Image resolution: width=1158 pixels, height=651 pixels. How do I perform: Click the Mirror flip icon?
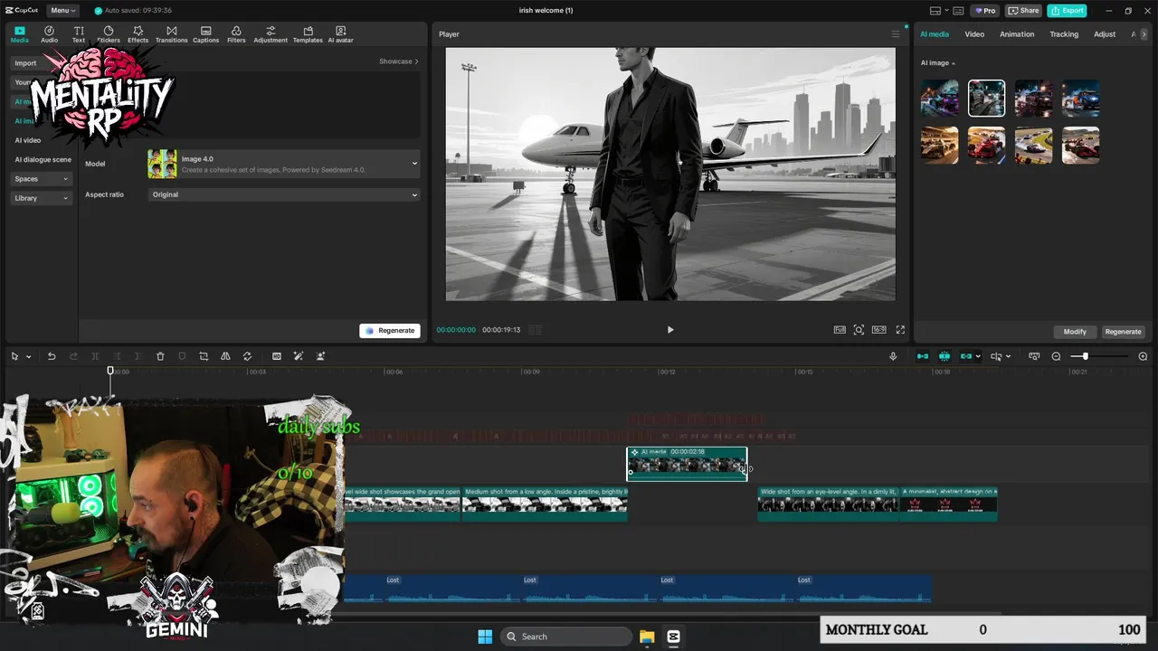(225, 356)
